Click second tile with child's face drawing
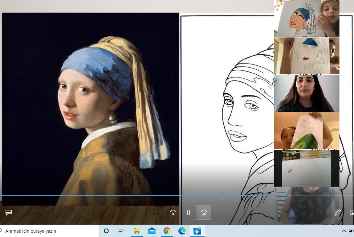 307,56
